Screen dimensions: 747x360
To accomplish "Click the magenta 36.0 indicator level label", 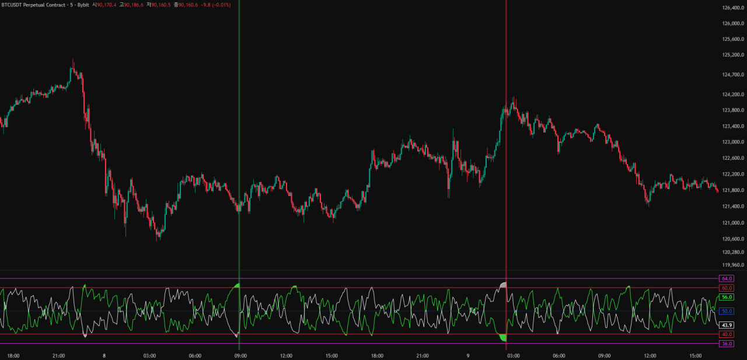I will click(x=727, y=344).
